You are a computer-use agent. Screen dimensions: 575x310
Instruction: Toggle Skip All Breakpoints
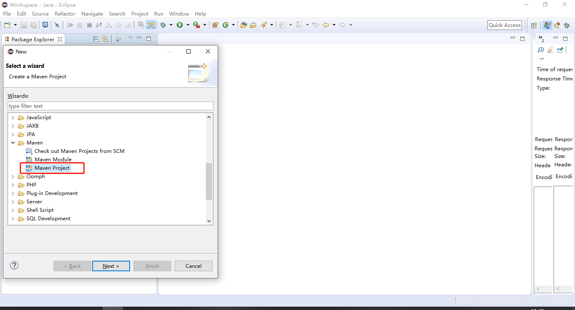click(x=57, y=25)
